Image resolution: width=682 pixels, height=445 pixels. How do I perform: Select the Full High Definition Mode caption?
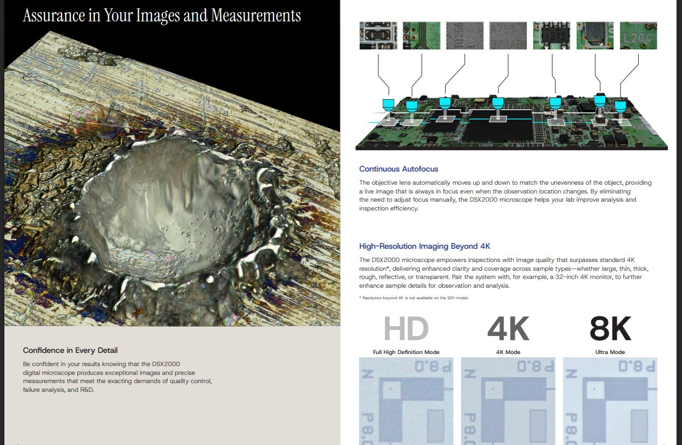(x=406, y=352)
